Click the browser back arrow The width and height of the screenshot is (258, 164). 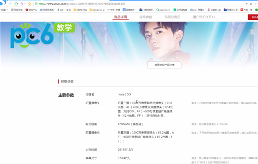pyautogui.click(x=11, y=4)
